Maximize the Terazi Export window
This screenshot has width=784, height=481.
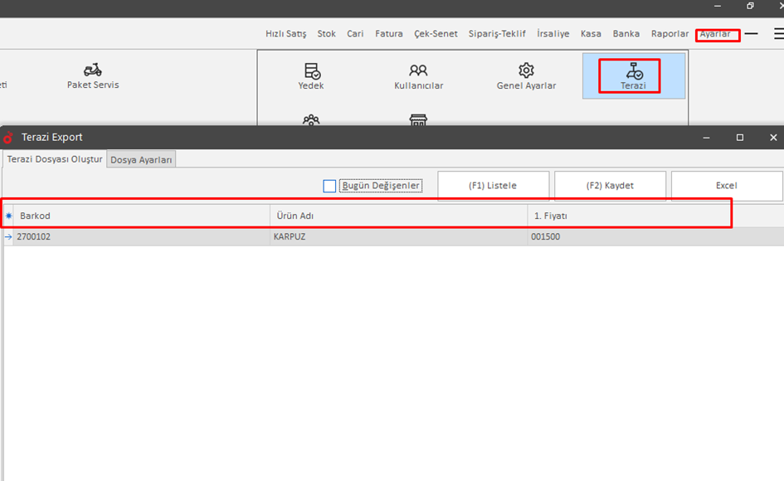click(x=740, y=138)
